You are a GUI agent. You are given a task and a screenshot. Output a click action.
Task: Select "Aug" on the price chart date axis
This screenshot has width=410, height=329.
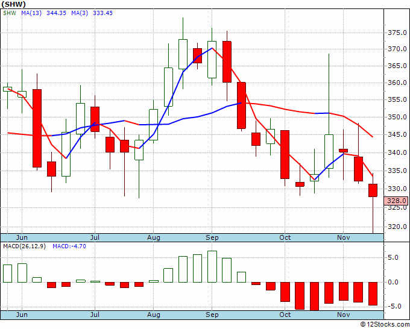(x=154, y=237)
